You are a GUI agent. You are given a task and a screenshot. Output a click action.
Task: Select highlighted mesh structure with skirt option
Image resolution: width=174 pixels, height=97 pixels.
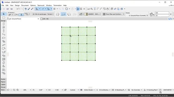[x=63, y=14]
